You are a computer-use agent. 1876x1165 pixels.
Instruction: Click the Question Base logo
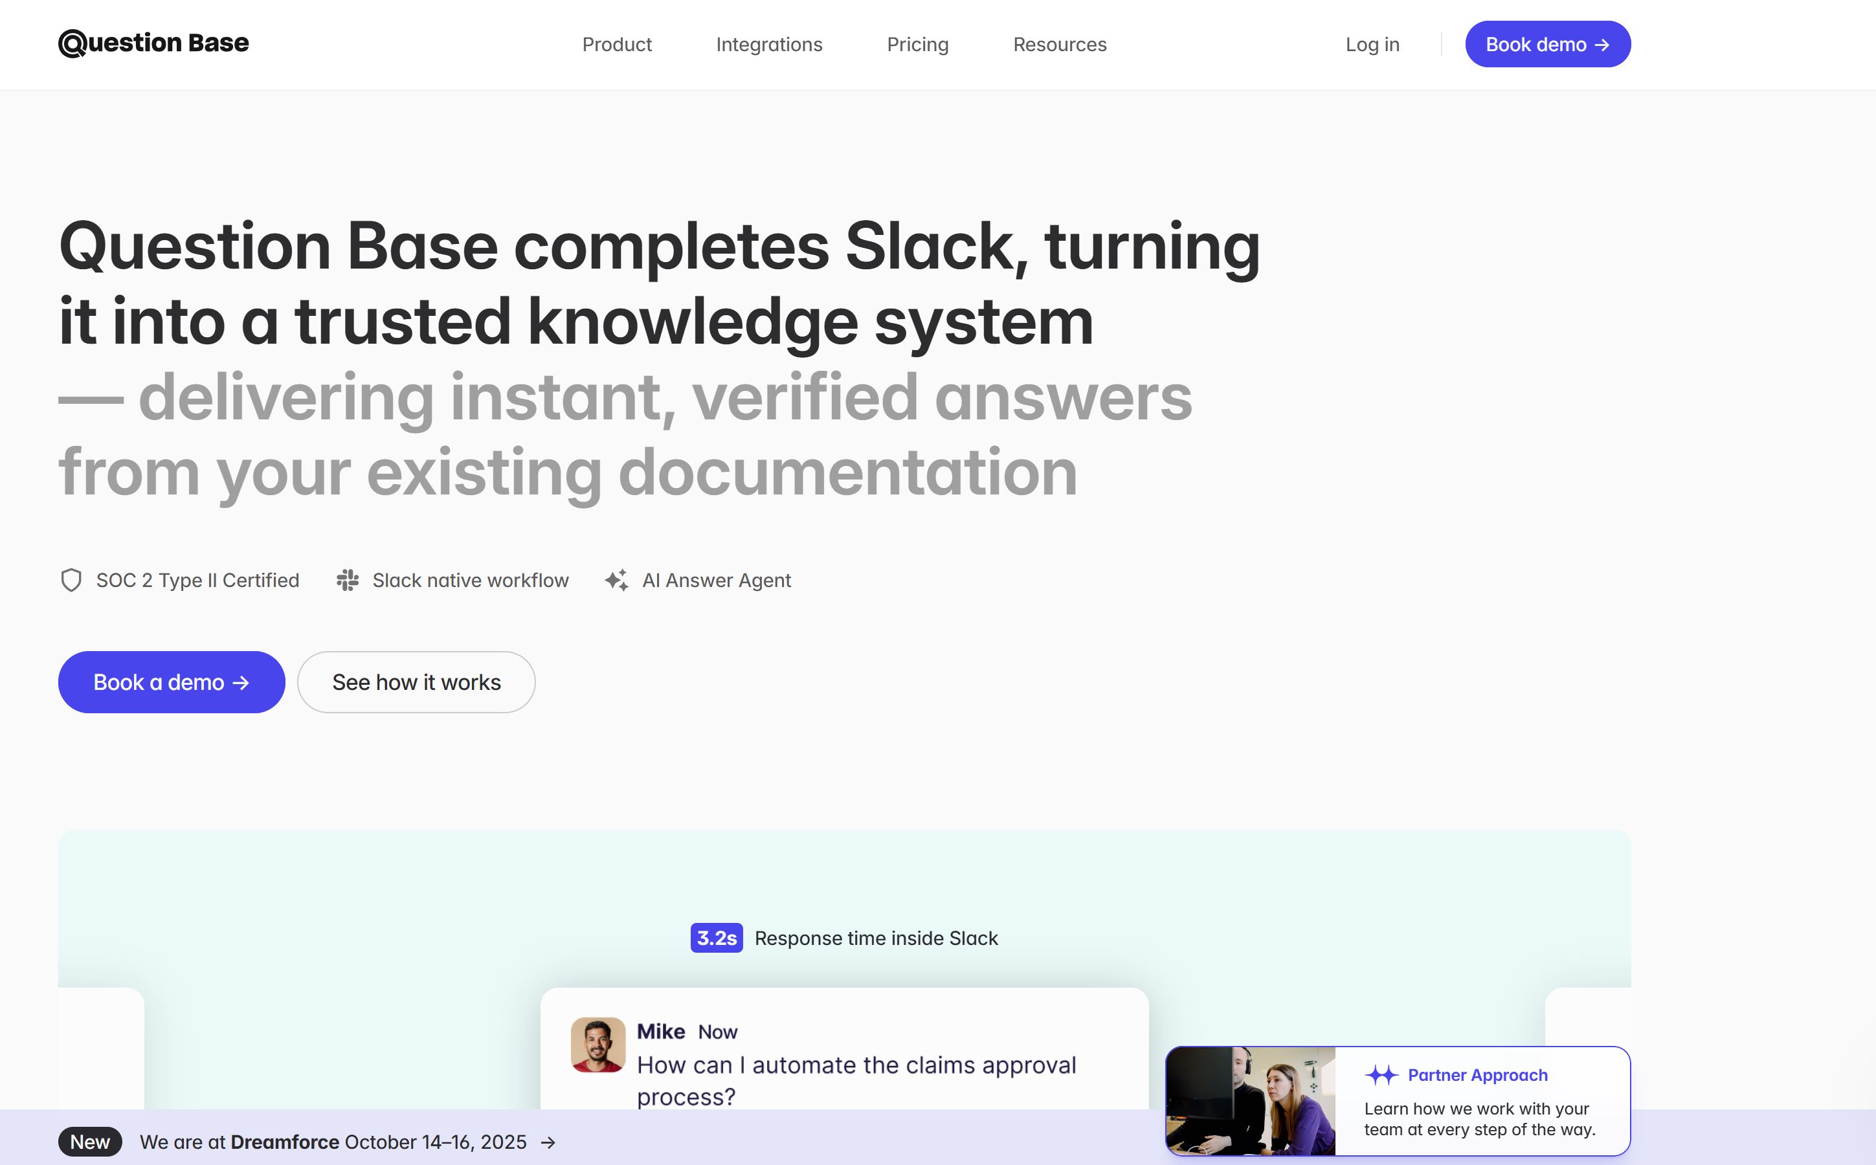pos(153,43)
